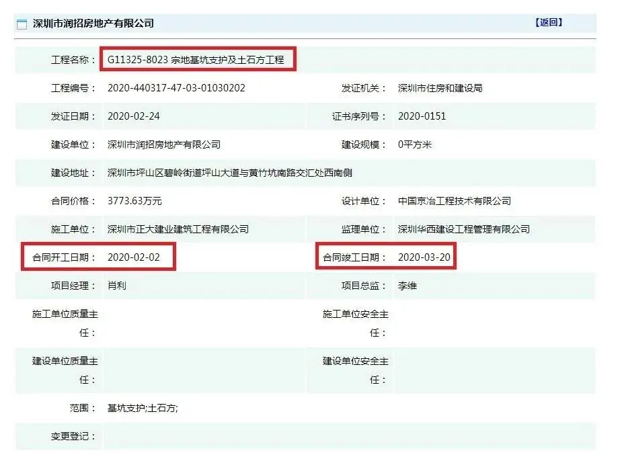
Task: Click the 建设单位质量主任 label
Action: 65,370
